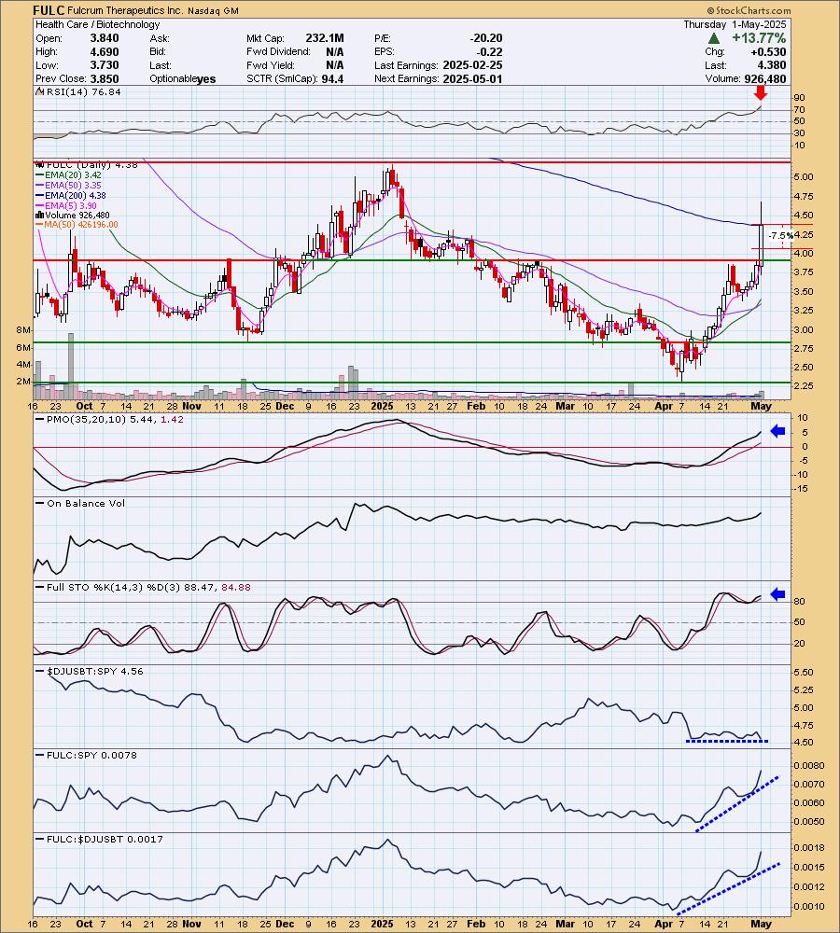The image size is (840, 933).
Task: Click the green up-triangle price change icon
Action: pos(714,38)
